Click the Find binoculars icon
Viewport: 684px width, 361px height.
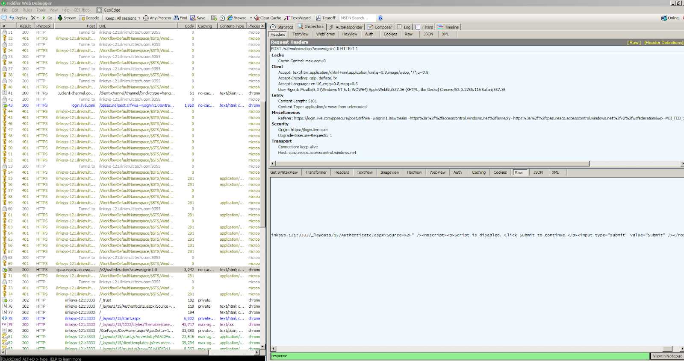(x=176, y=18)
